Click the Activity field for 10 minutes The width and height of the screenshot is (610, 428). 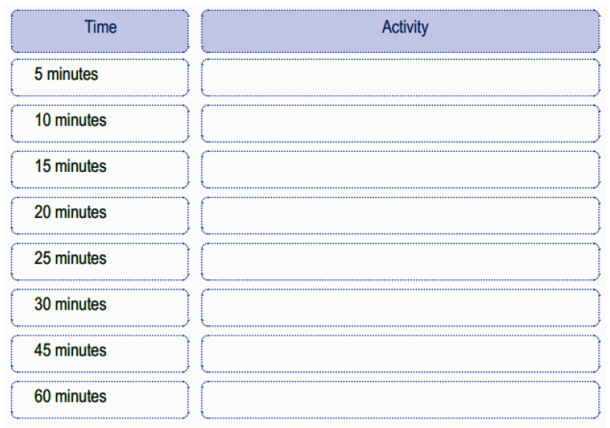click(x=400, y=122)
